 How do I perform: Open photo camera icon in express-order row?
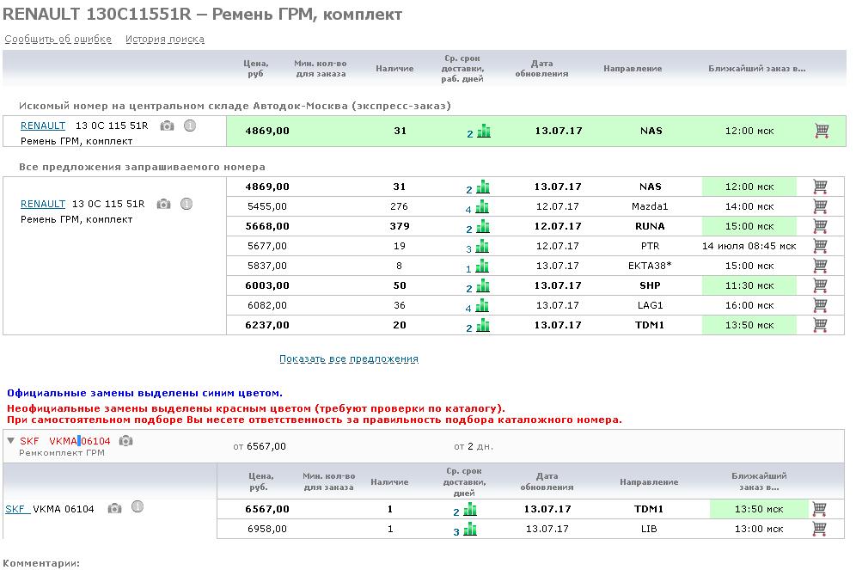pos(167,126)
